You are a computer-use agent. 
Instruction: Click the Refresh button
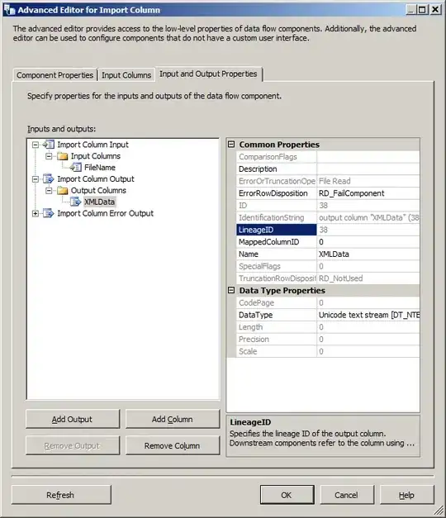point(61,495)
